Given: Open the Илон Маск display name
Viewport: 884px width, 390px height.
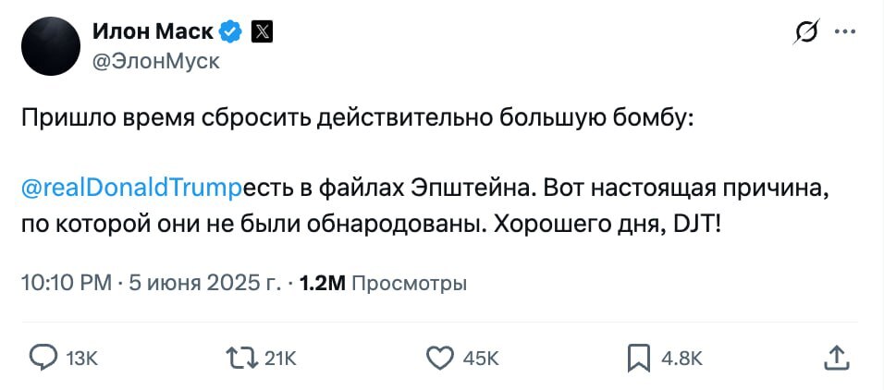Looking at the screenshot, I should tap(152, 31).
